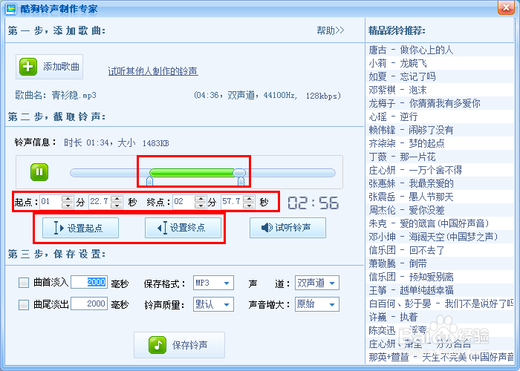This screenshot has height=371, width=520.
Task: Enable the 曲首淡入 checkbox
Action: (x=24, y=283)
